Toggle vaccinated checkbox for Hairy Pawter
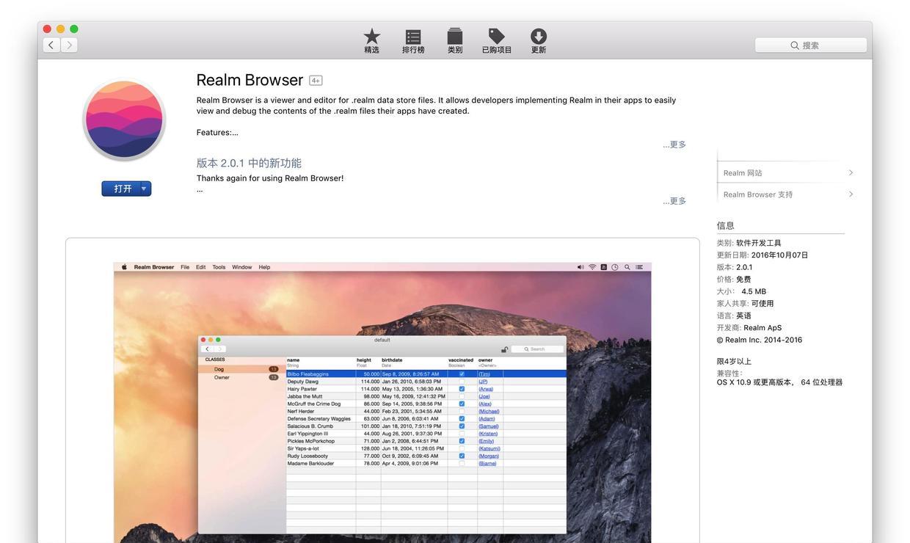 [462, 389]
